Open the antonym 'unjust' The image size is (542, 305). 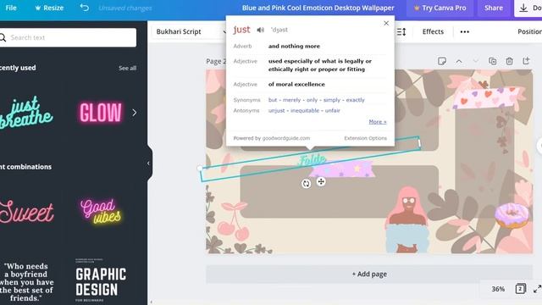pyautogui.click(x=277, y=111)
